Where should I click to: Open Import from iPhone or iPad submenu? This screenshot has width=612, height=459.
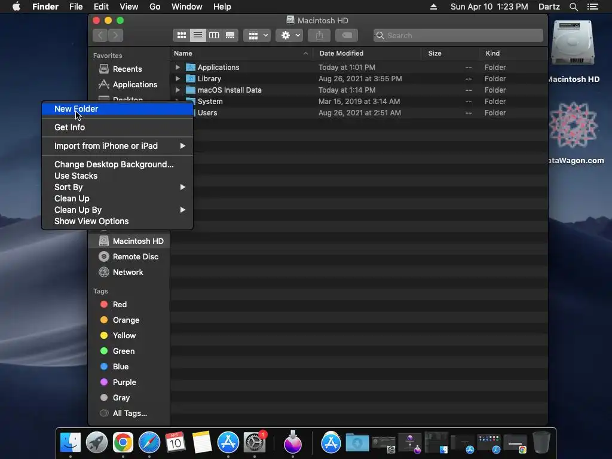click(x=118, y=146)
